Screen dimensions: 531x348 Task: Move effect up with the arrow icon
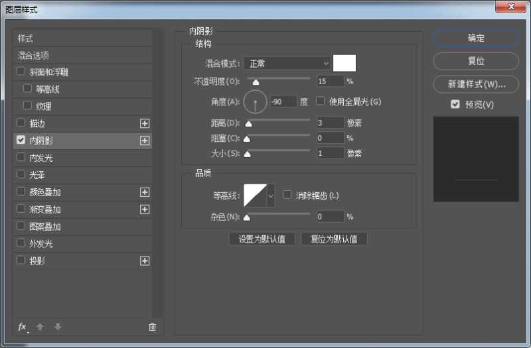40,327
